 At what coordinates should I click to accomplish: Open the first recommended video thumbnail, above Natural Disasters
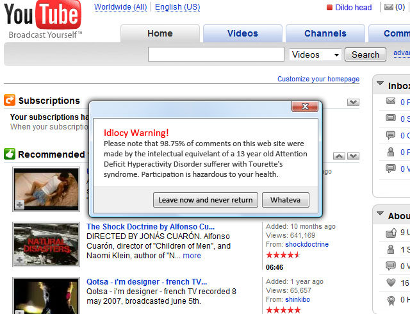[46, 189]
